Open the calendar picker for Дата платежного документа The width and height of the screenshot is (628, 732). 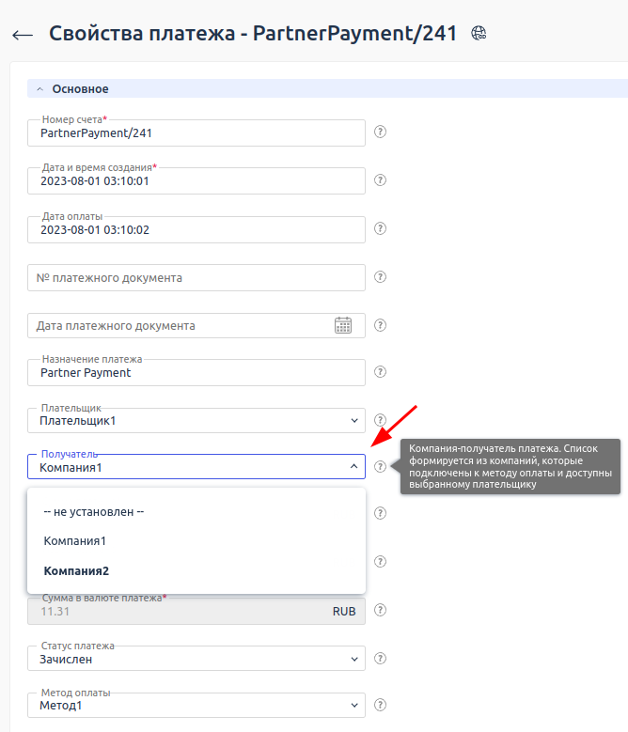343,325
